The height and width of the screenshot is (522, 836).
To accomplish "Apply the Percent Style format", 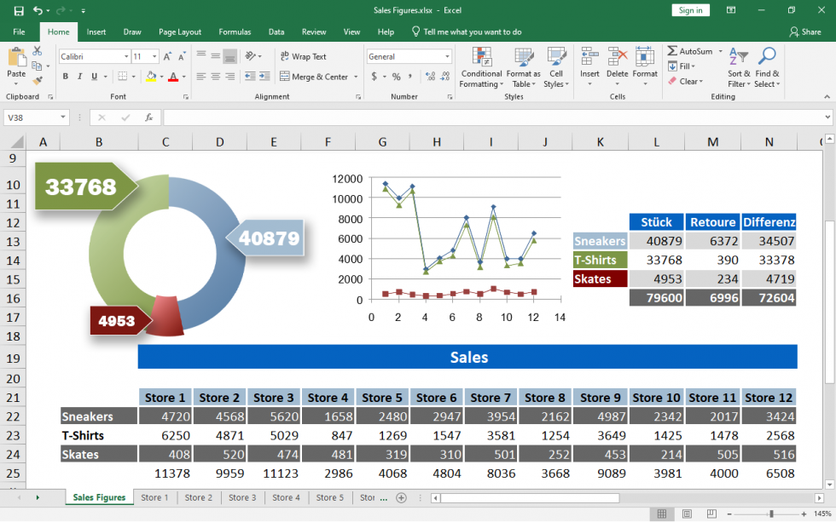I will point(397,75).
